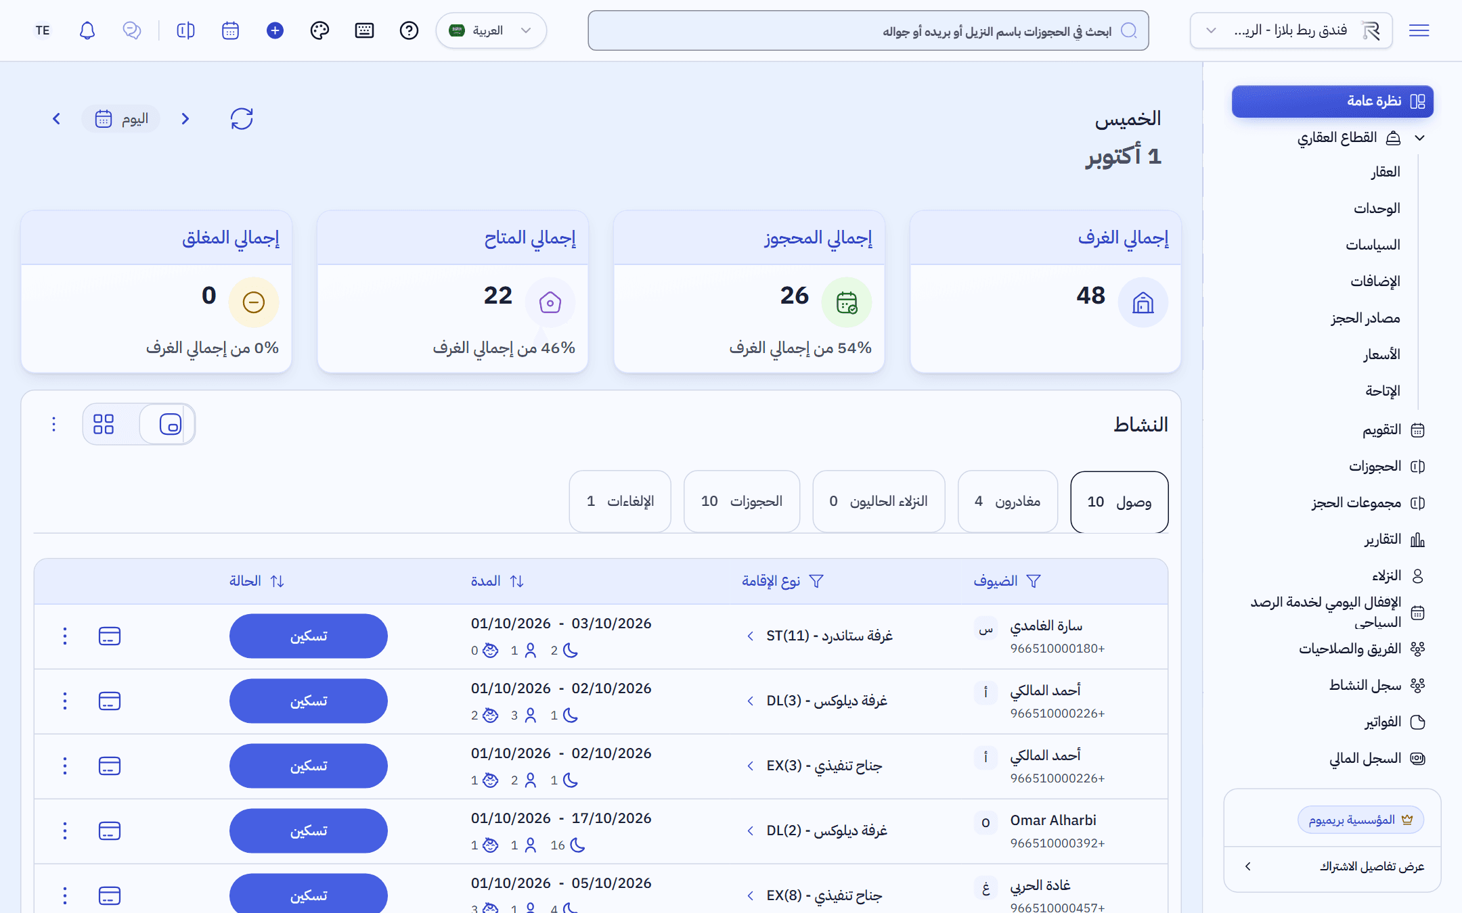Click تسكين button for Omar Alharbi
Viewport: 1462px width, 913px height.
pos(309,830)
